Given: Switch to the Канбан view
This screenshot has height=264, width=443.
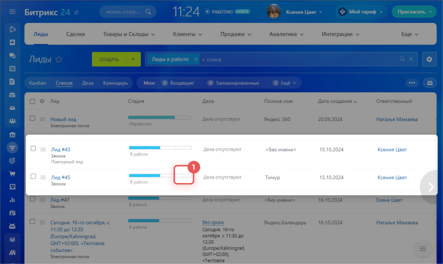Looking at the screenshot, I should [x=38, y=83].
